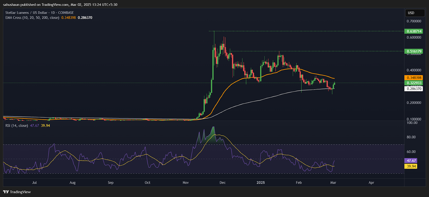429x197 pixels.
Task: Click the 80.00 level on RSI scale
Action: coord(411,137)
